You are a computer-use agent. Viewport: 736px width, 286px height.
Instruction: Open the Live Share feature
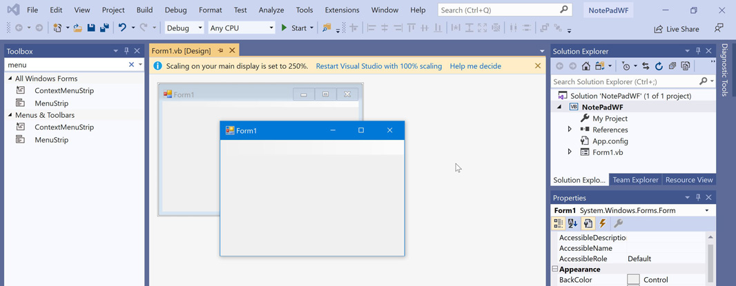coord(677,29)
